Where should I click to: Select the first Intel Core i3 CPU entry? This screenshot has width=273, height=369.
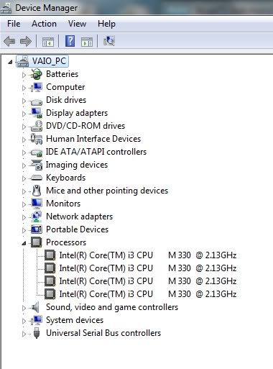coord(148,255)
